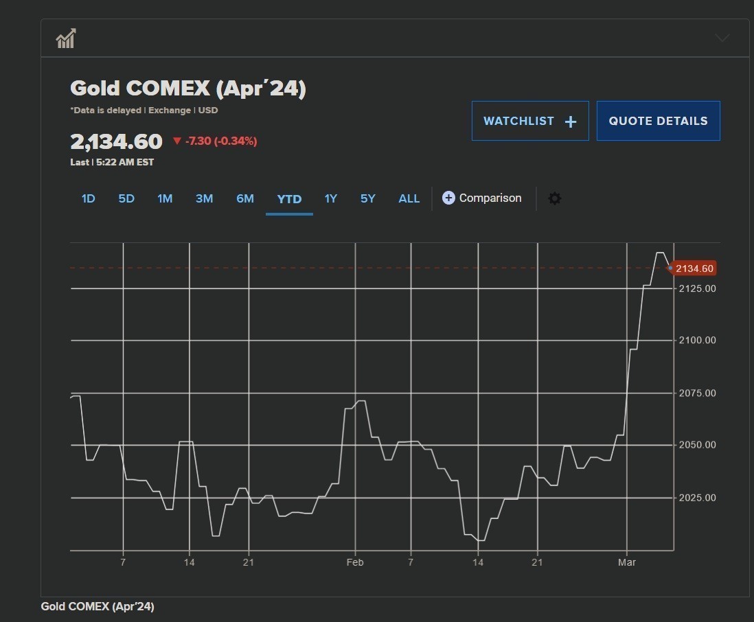Click the plus icon beside Comparison

coord(448,198)
